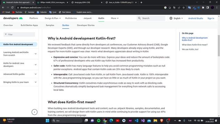Open Adobe XD from the taskbar

130,121
